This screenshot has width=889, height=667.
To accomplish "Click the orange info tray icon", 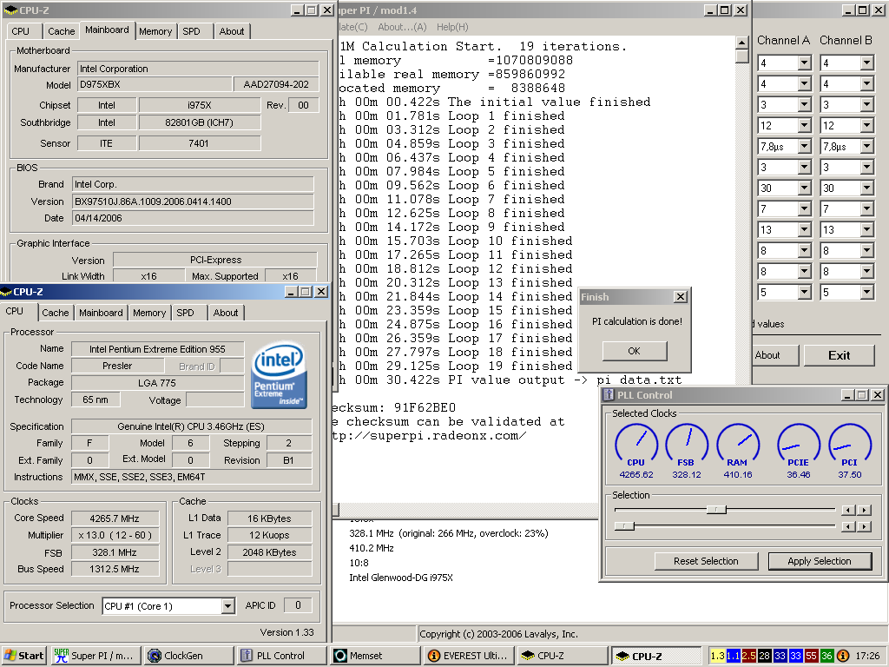I will (x=842, y=656).
